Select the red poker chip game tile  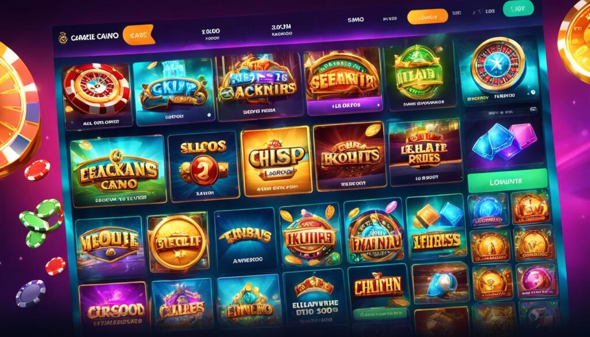pos(97,95)
